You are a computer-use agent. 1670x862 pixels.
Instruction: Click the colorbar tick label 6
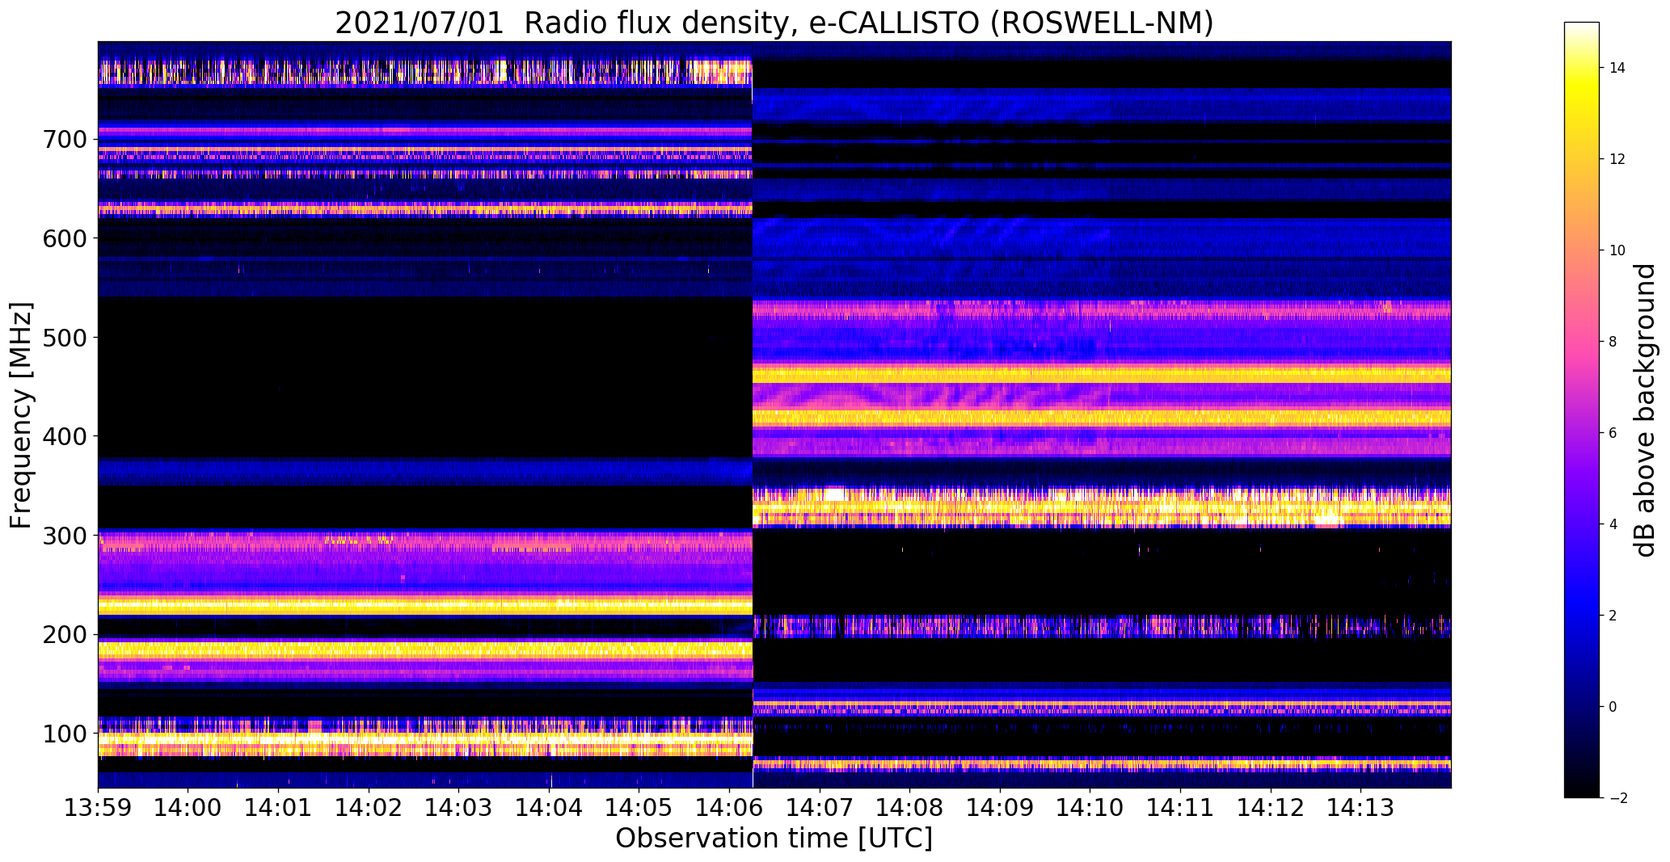pyautogui.click(x=1613, y=433)
